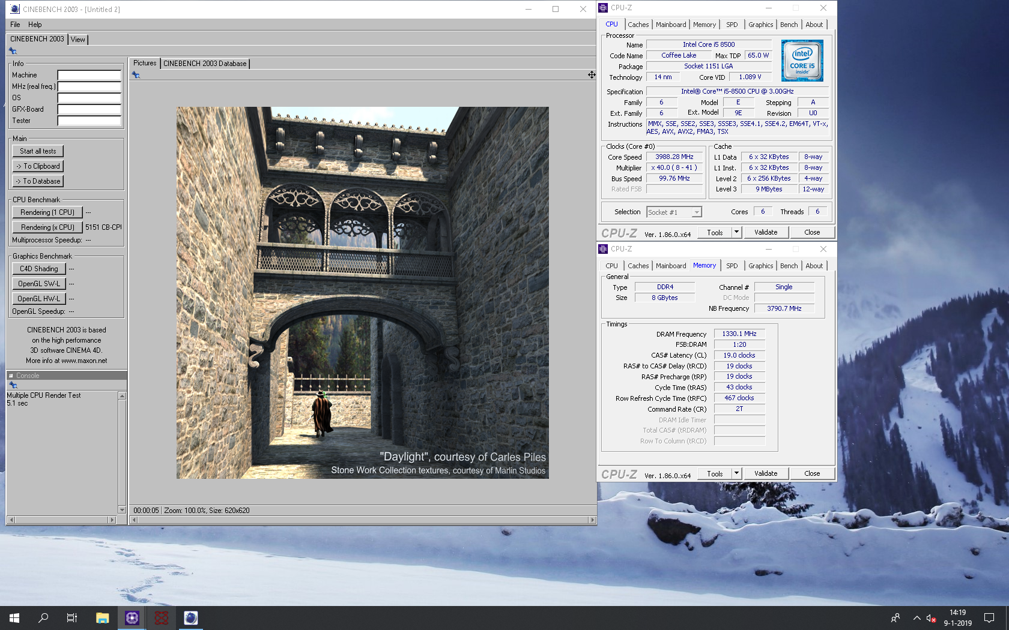Screen dimensions: 1009x630
Task: Click Close in the lower CPU-Z window
Action: point(812,473)
